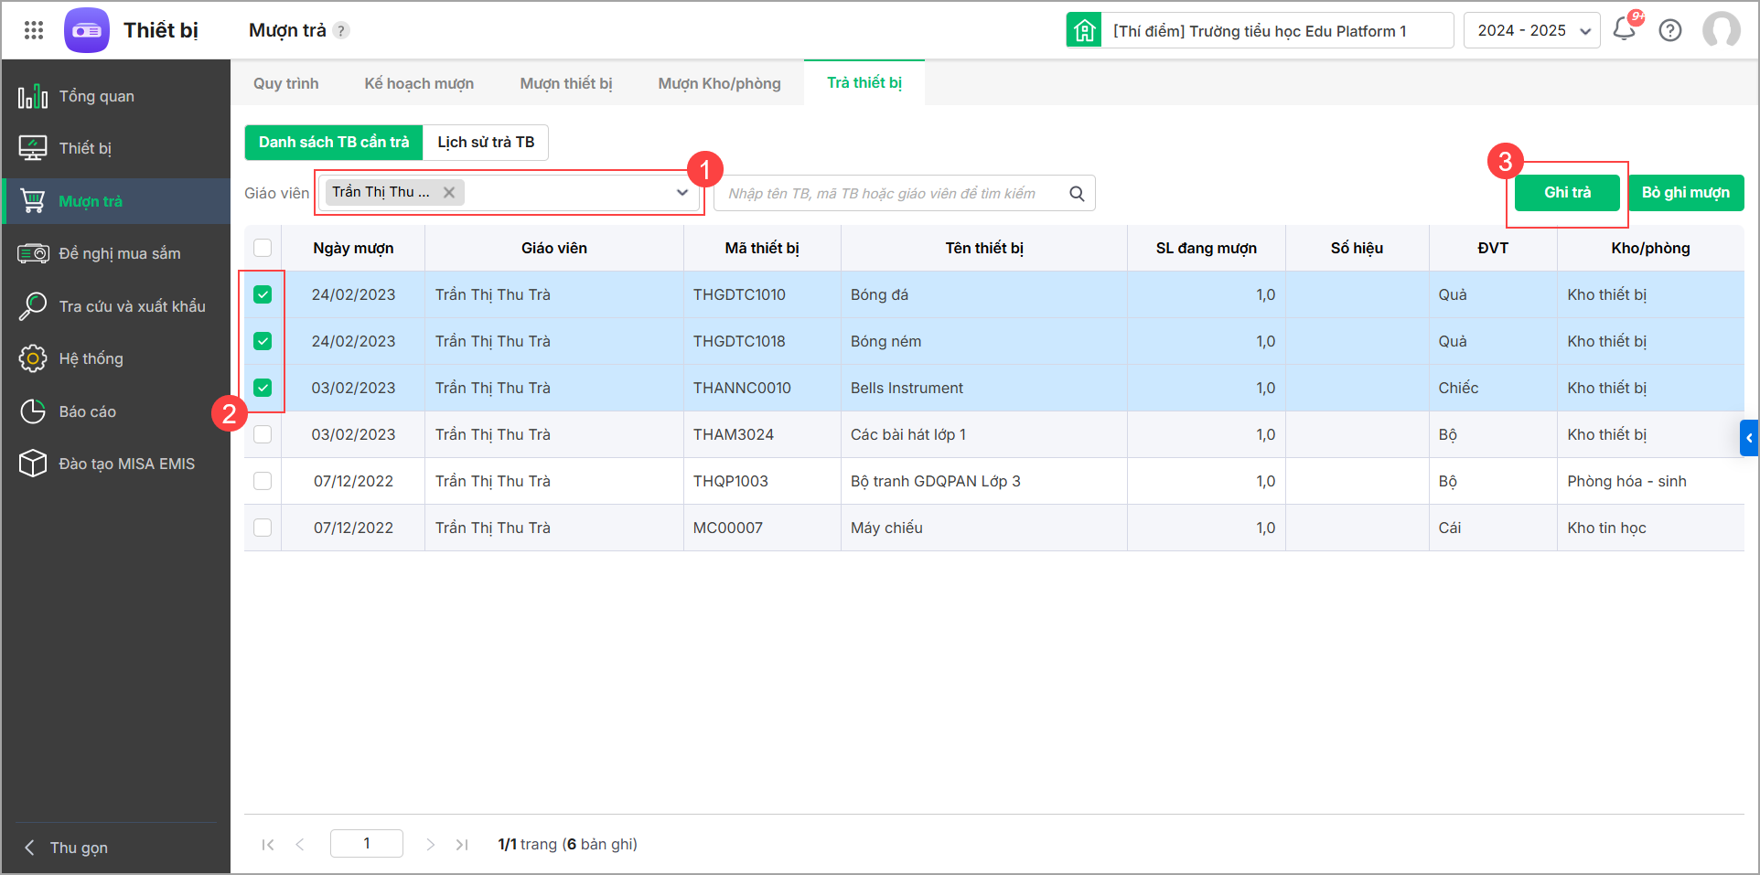Uncheck the Bóng ném row checkbox
The width and height of the screenshot is (1760, 875).
point(263,341)
